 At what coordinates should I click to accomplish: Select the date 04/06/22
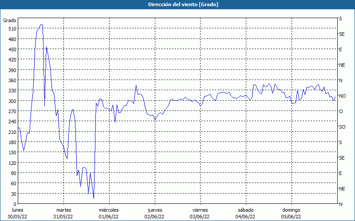(x=245, y=217)
